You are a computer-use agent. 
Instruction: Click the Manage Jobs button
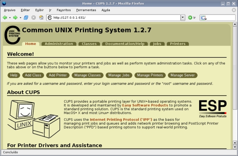tap(119, 75)
